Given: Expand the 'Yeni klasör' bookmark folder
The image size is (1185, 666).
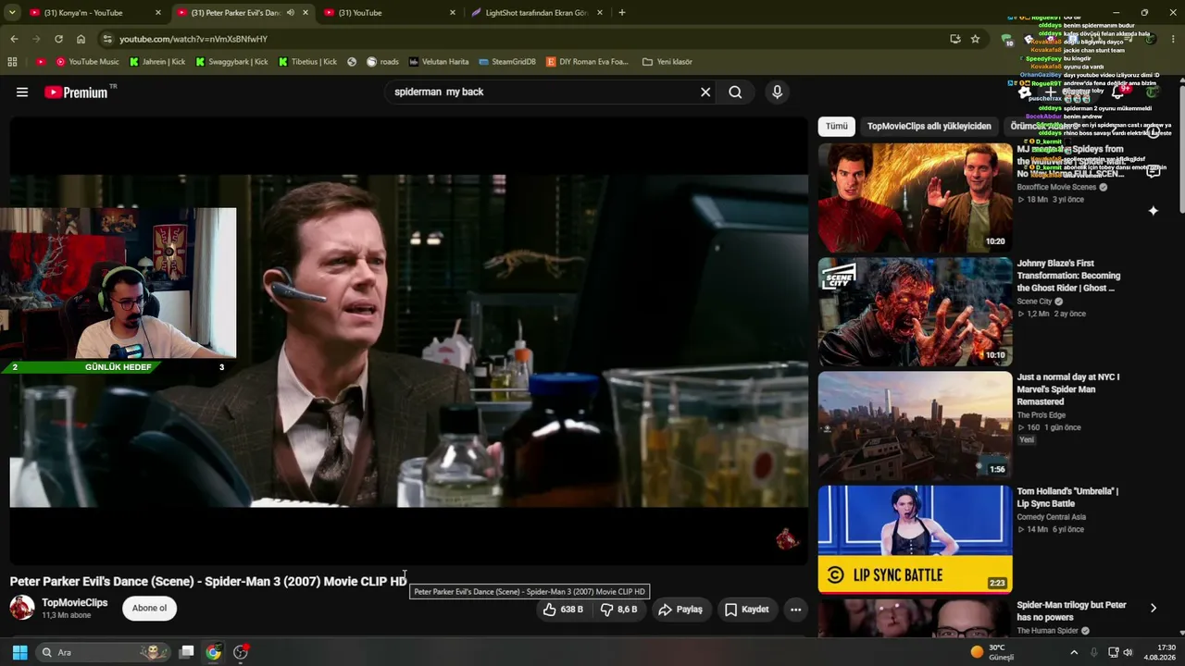Looking at the screenshot, I should click(x=667, y=62).
